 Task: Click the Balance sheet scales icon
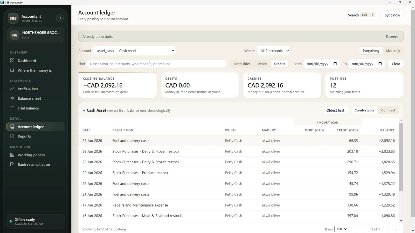pyautogui.click(x=12, y=98)
